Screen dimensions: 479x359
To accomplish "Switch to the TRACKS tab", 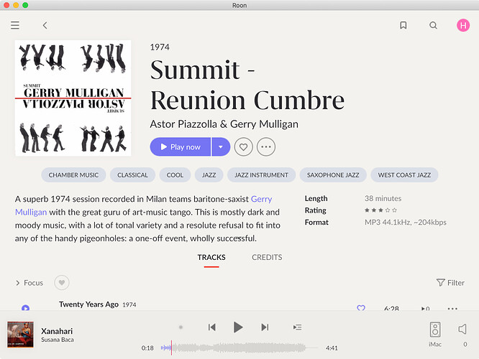I will (211, 258).
